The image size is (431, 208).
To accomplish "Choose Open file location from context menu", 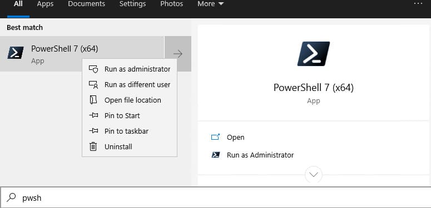I will coord(130,100).
